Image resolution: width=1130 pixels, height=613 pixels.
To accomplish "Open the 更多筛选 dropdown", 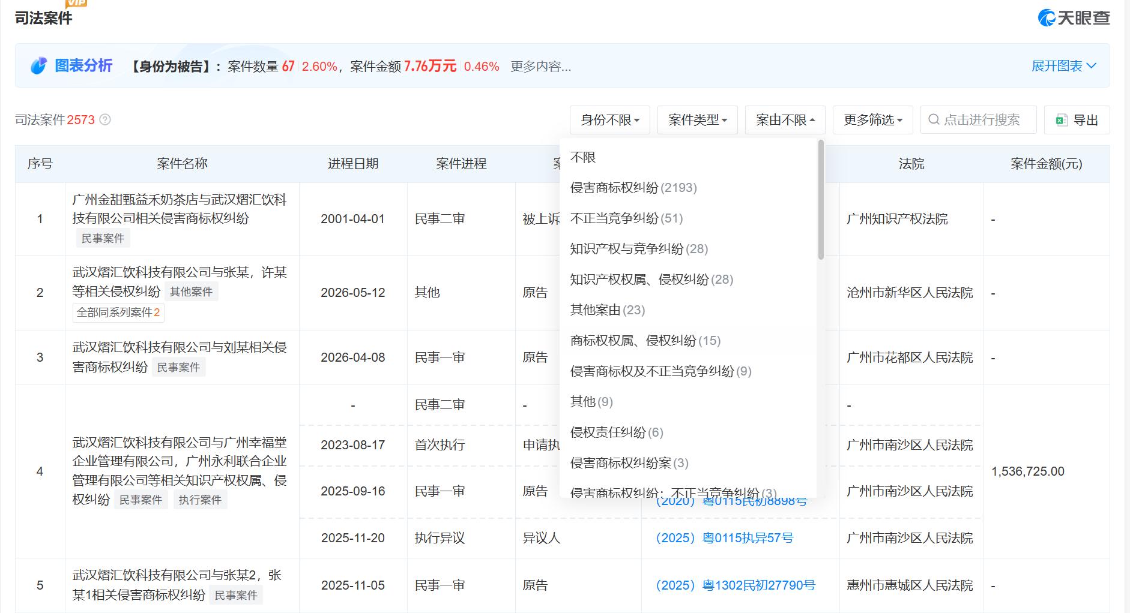I will 873,120.
